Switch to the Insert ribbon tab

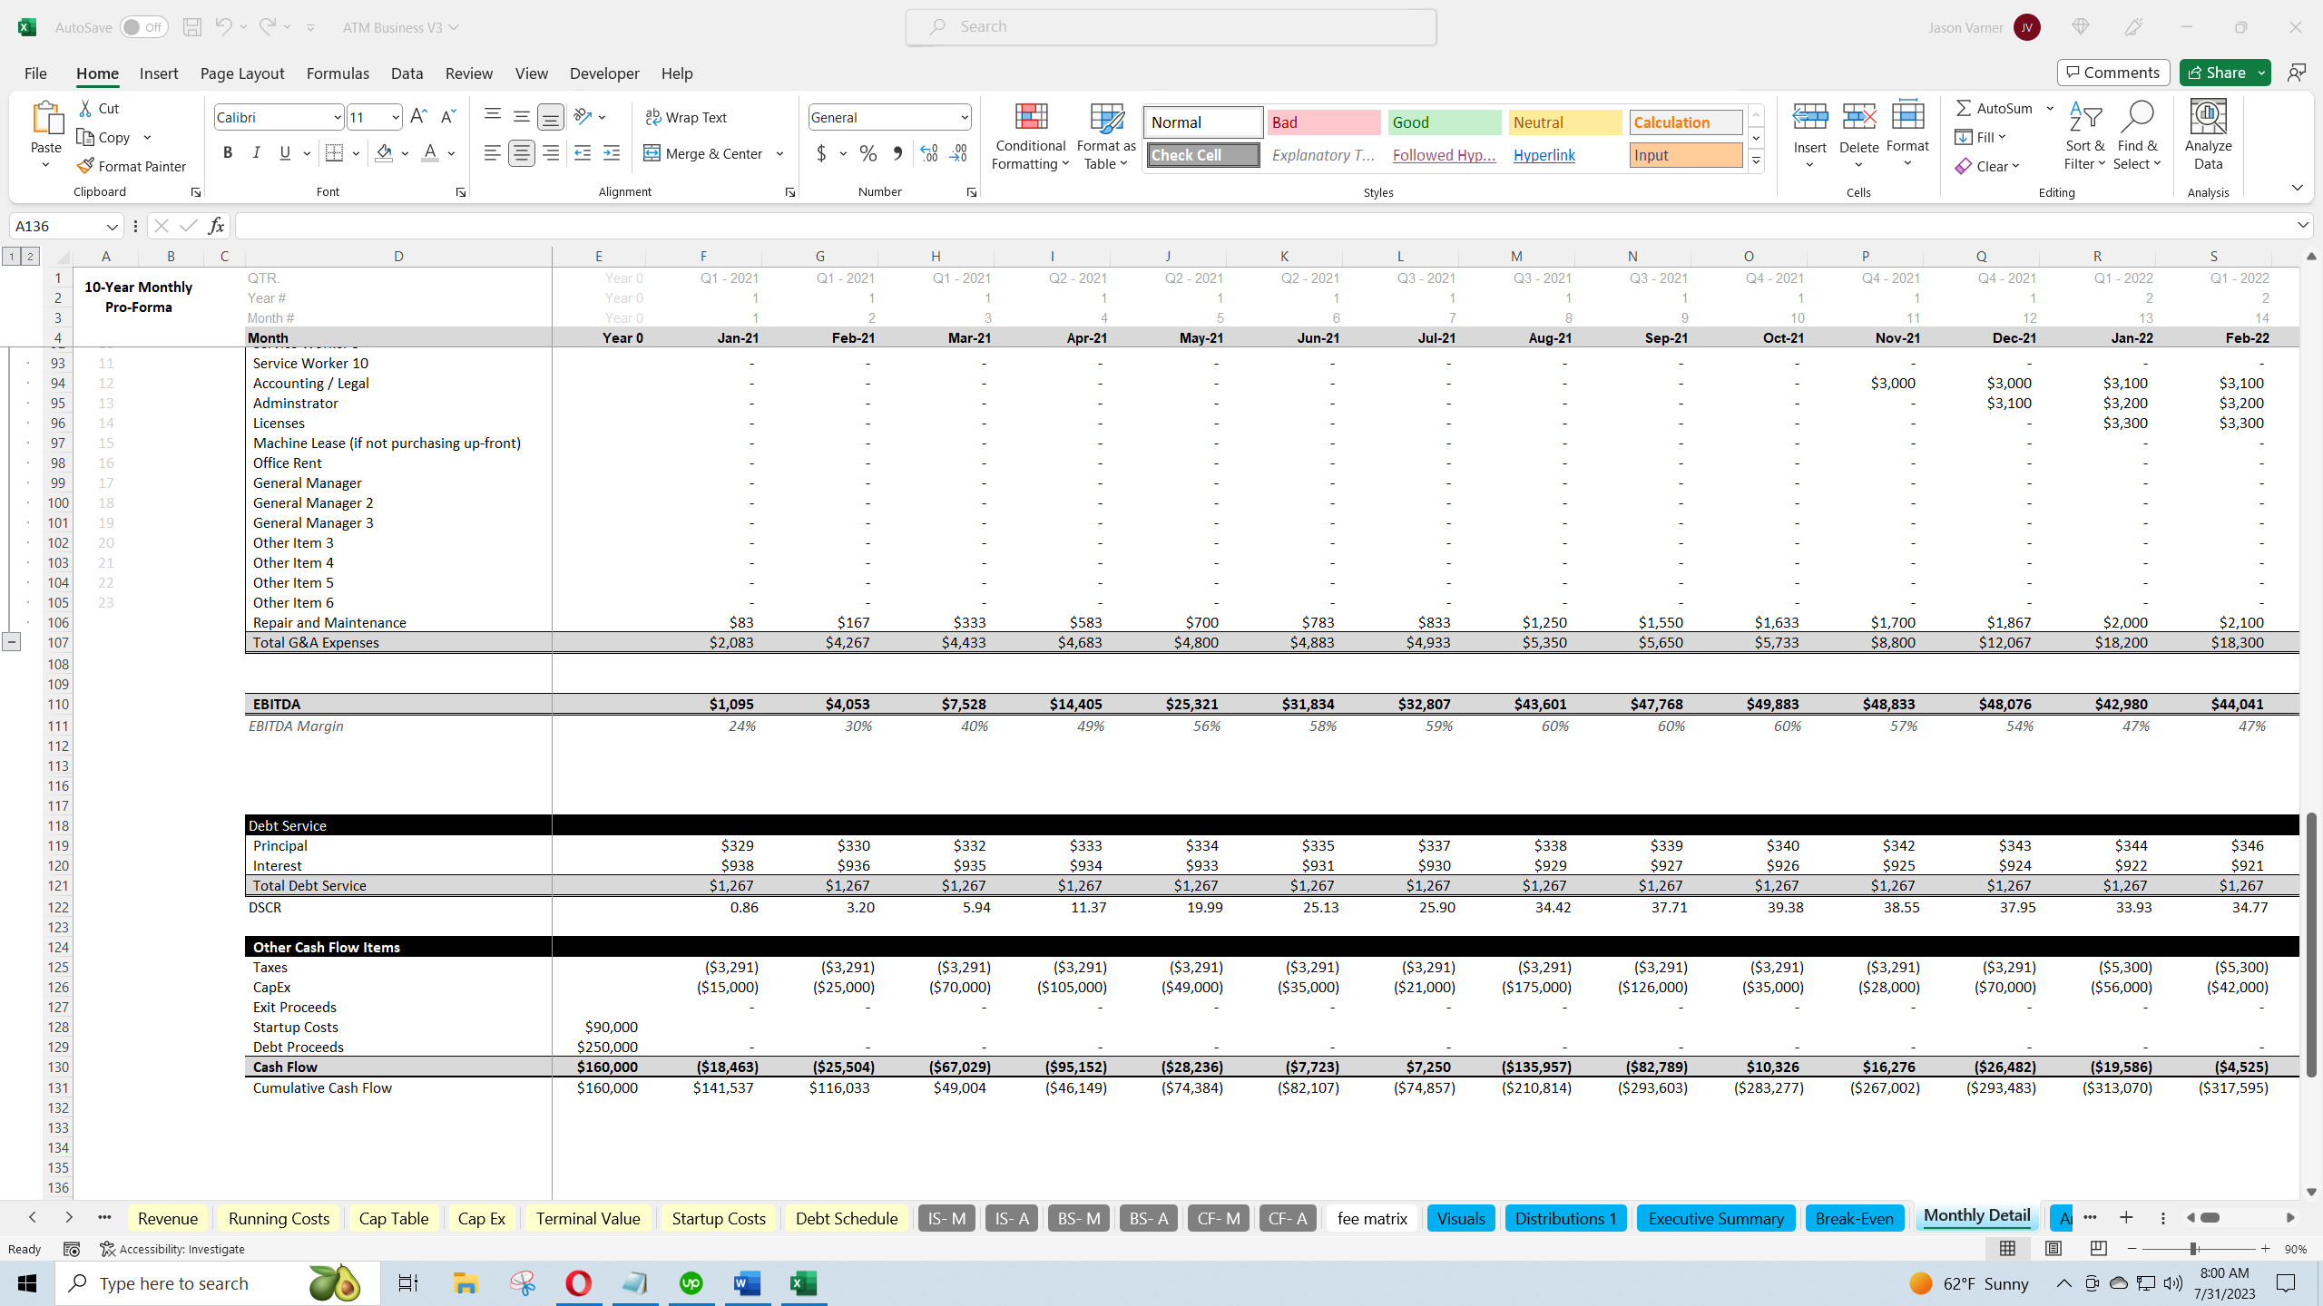(159, 73)
